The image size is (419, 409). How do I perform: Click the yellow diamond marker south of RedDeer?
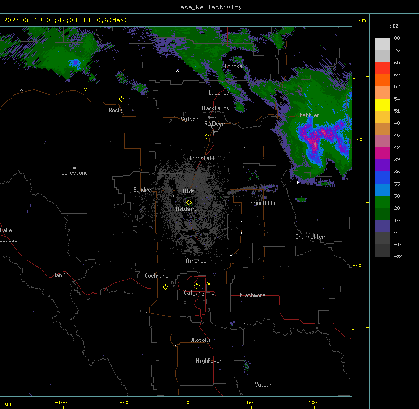207,136
